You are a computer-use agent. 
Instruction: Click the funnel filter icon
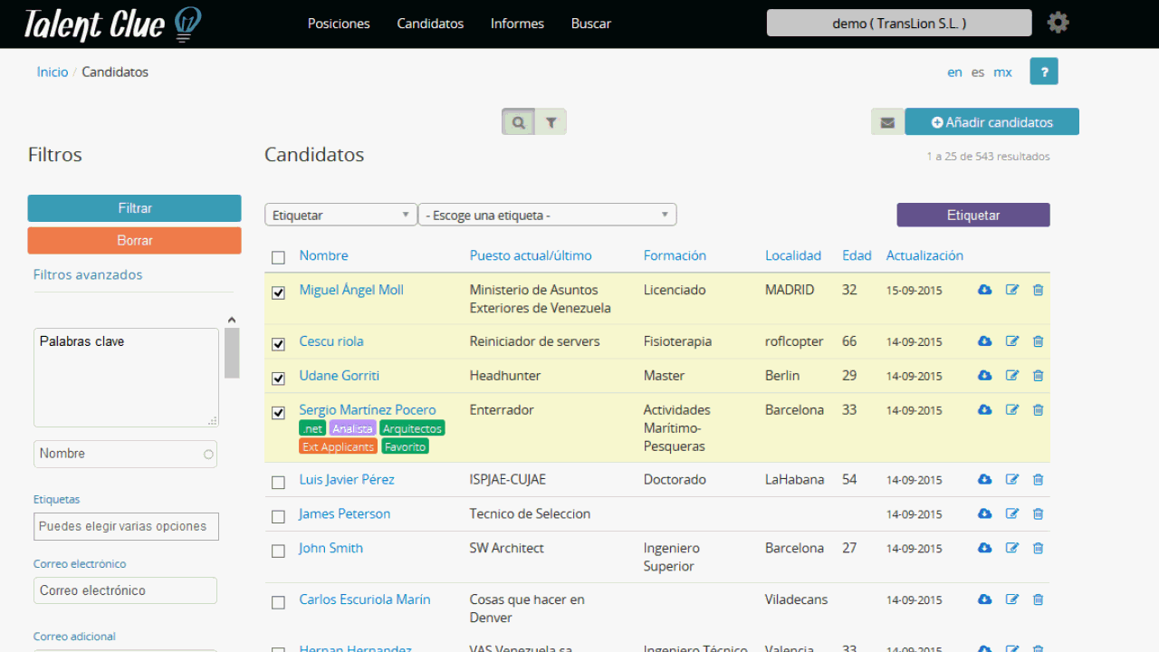click(551, 122)
